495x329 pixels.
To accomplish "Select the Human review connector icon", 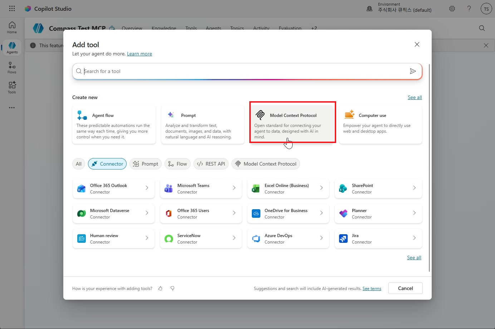I will 82,239.
